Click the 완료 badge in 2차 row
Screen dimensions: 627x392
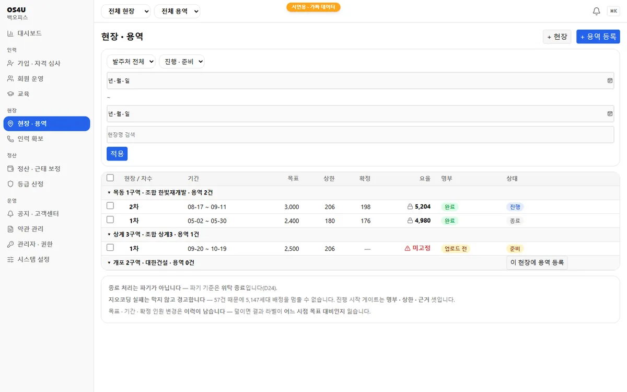click(450, 207)
